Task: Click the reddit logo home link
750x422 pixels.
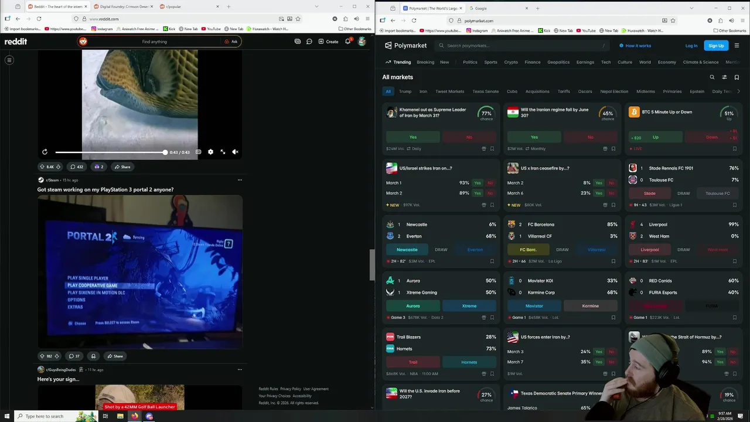Action: coord(16,42)
